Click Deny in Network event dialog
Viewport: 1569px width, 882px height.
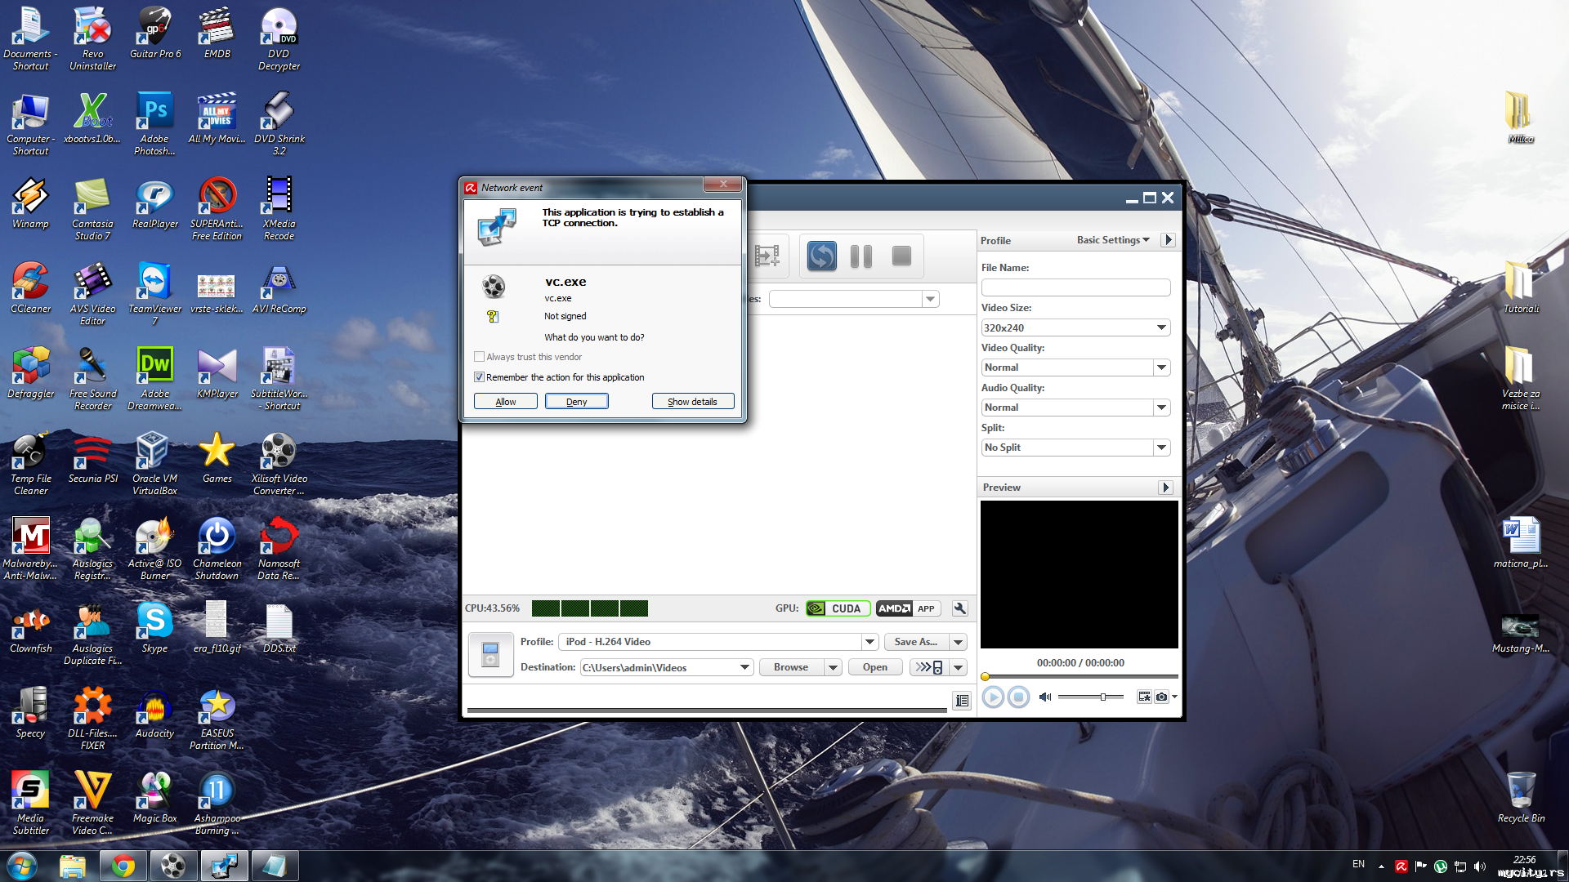(576, 402)
